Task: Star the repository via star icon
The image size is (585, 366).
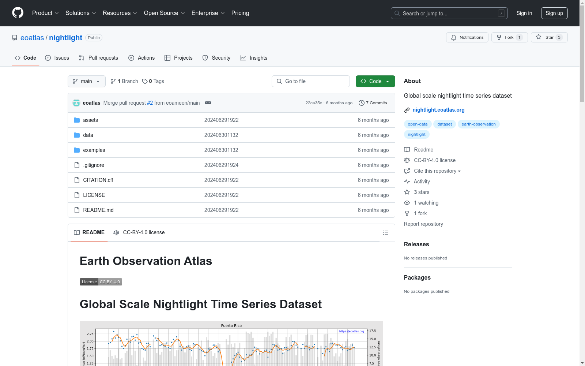Action: [538, 37]
